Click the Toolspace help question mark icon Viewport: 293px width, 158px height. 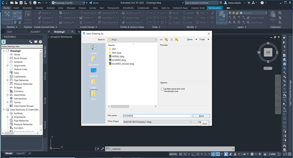point(40,42)
